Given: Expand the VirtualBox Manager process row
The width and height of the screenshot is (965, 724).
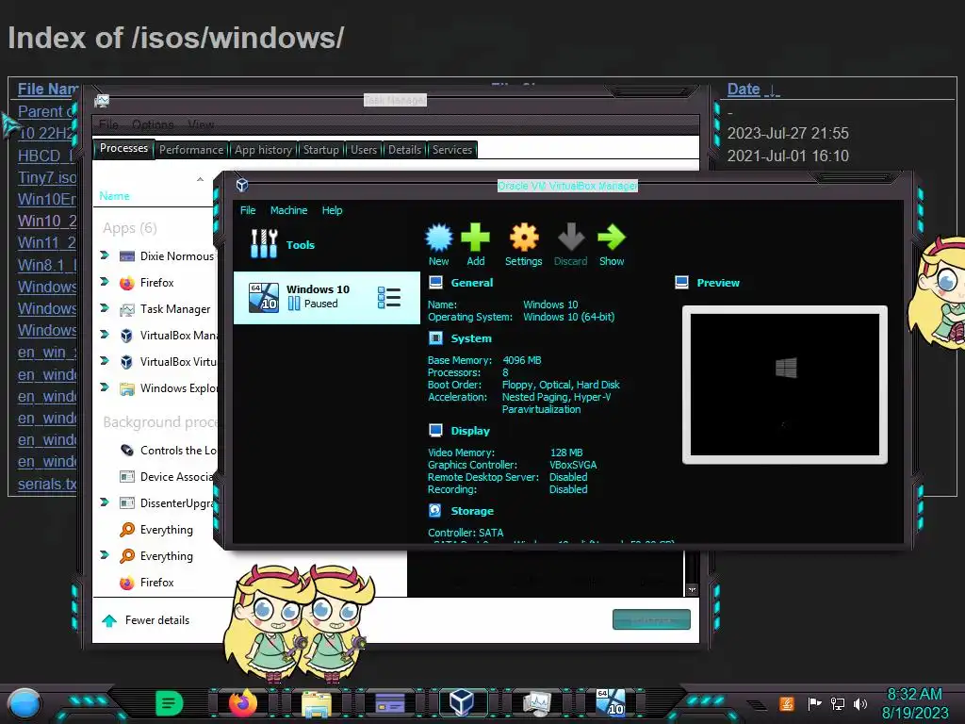Looking at the screenshot, I should click(x=104, y=335).
